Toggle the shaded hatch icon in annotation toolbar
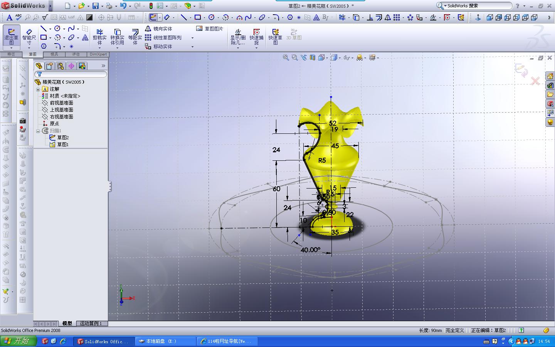 [89, 17]
